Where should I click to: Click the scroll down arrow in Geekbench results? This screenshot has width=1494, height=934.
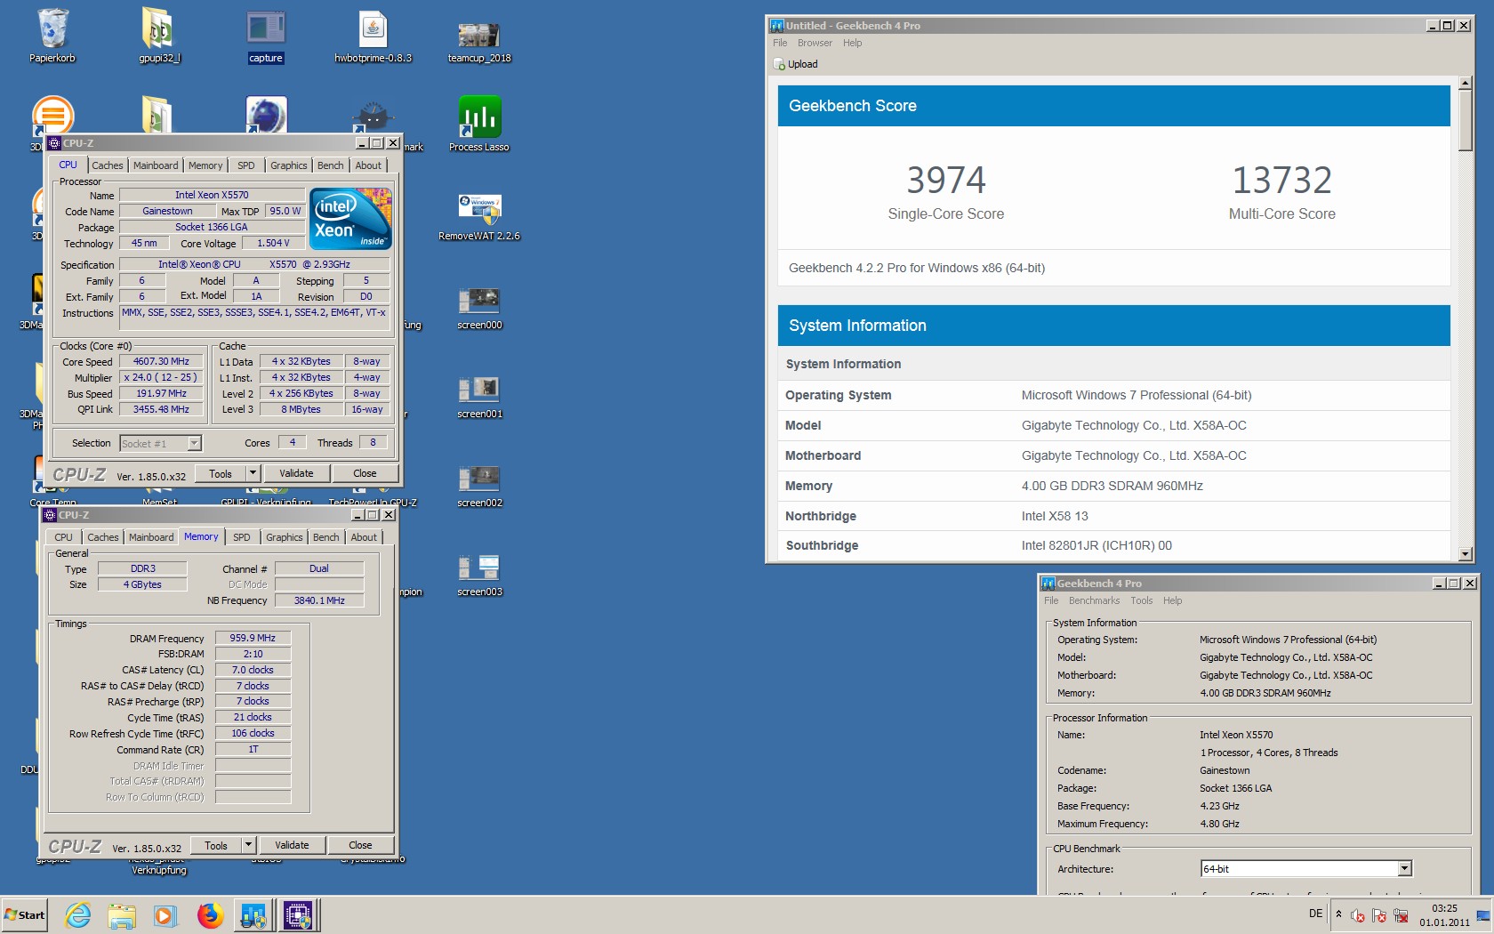(1466, 554)
